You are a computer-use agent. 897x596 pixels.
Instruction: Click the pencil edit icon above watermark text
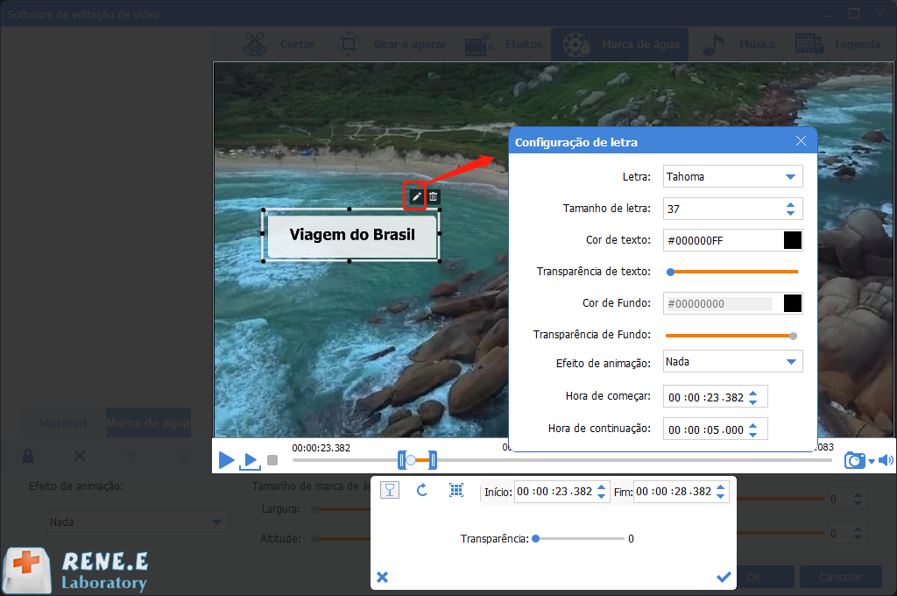[x=416, y=197]
